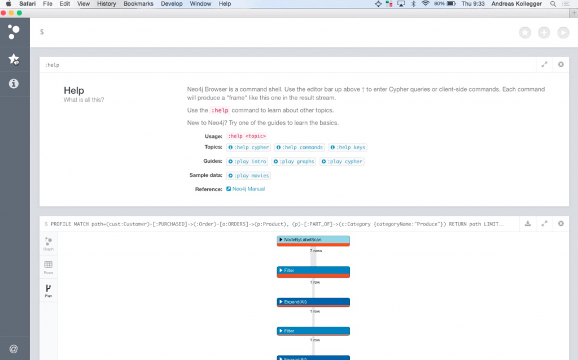This screenshot has height=360, width=578.
Task: Click the Thu 9:33 clock
Action: tap(473, 4)
